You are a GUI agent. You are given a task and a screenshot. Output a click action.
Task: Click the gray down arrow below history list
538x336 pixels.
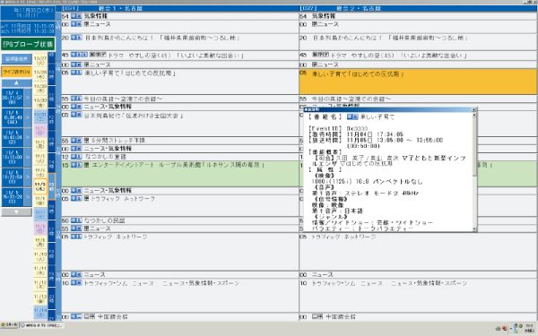[x=16, y=211]
